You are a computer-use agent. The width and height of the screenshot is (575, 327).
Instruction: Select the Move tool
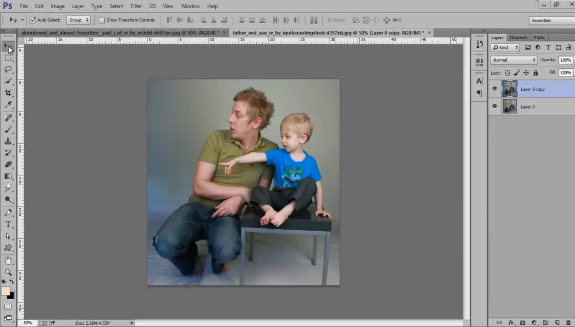click(8, 46)
